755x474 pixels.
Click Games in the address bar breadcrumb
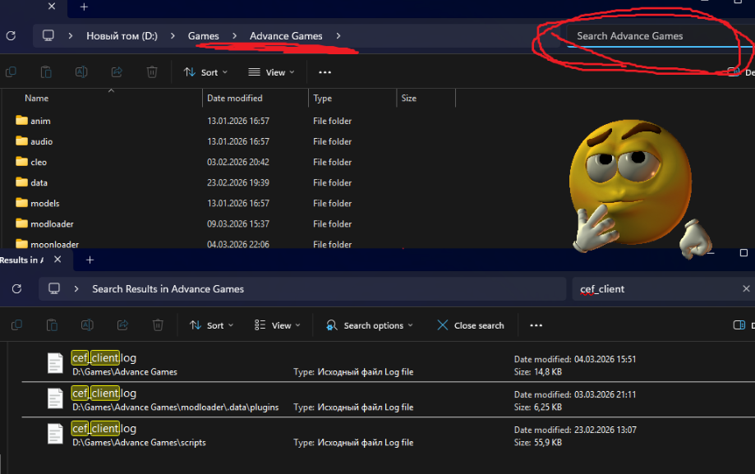(203, 36)
